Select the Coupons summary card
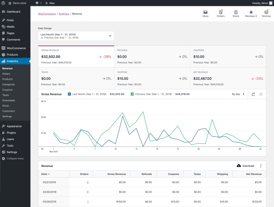The width and height of the screenshot is (274, 207). click(x=228, y=56)
